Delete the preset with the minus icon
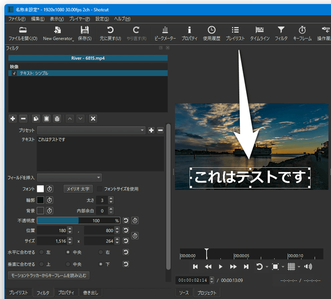Viewport: 331px width, 299px height. [x=161, y=130]
